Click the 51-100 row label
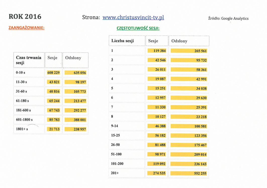Image resolution: width=267 pixels, height=188 pixels. [x=116, y=154]
